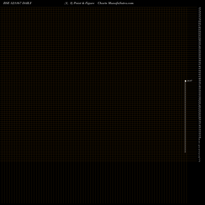Click the 'BSE 521167 DAILY' title
Screen dimensions: 205x205
[x=18, y=3]
